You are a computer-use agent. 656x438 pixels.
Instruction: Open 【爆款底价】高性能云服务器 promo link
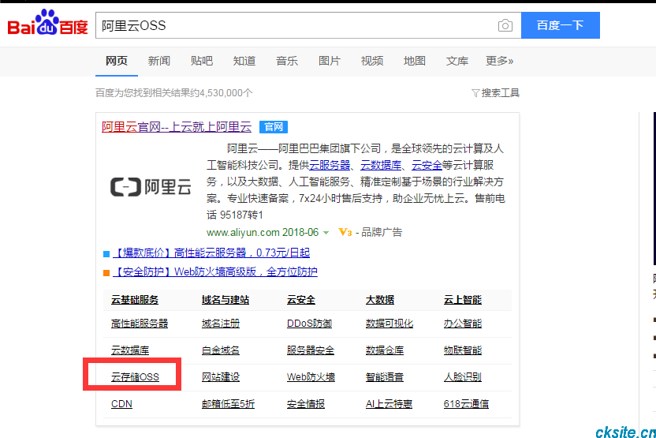[x=211, y=253]
